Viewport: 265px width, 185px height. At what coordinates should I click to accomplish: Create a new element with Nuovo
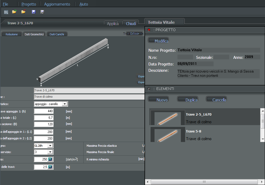158,99
